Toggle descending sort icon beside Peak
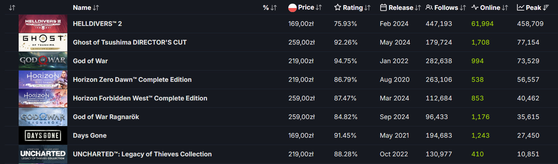Image resolution: width=558 pixels, height=164 pixels. pos(546,8)
